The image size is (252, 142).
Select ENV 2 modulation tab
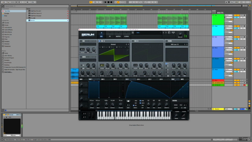[103, 79]
